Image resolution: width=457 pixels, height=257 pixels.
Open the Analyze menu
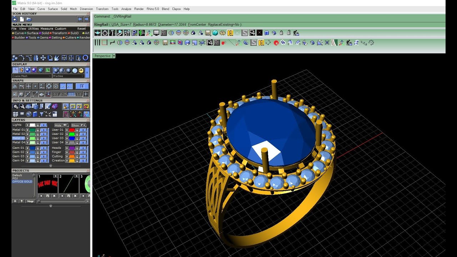click(x=126, y=9)
